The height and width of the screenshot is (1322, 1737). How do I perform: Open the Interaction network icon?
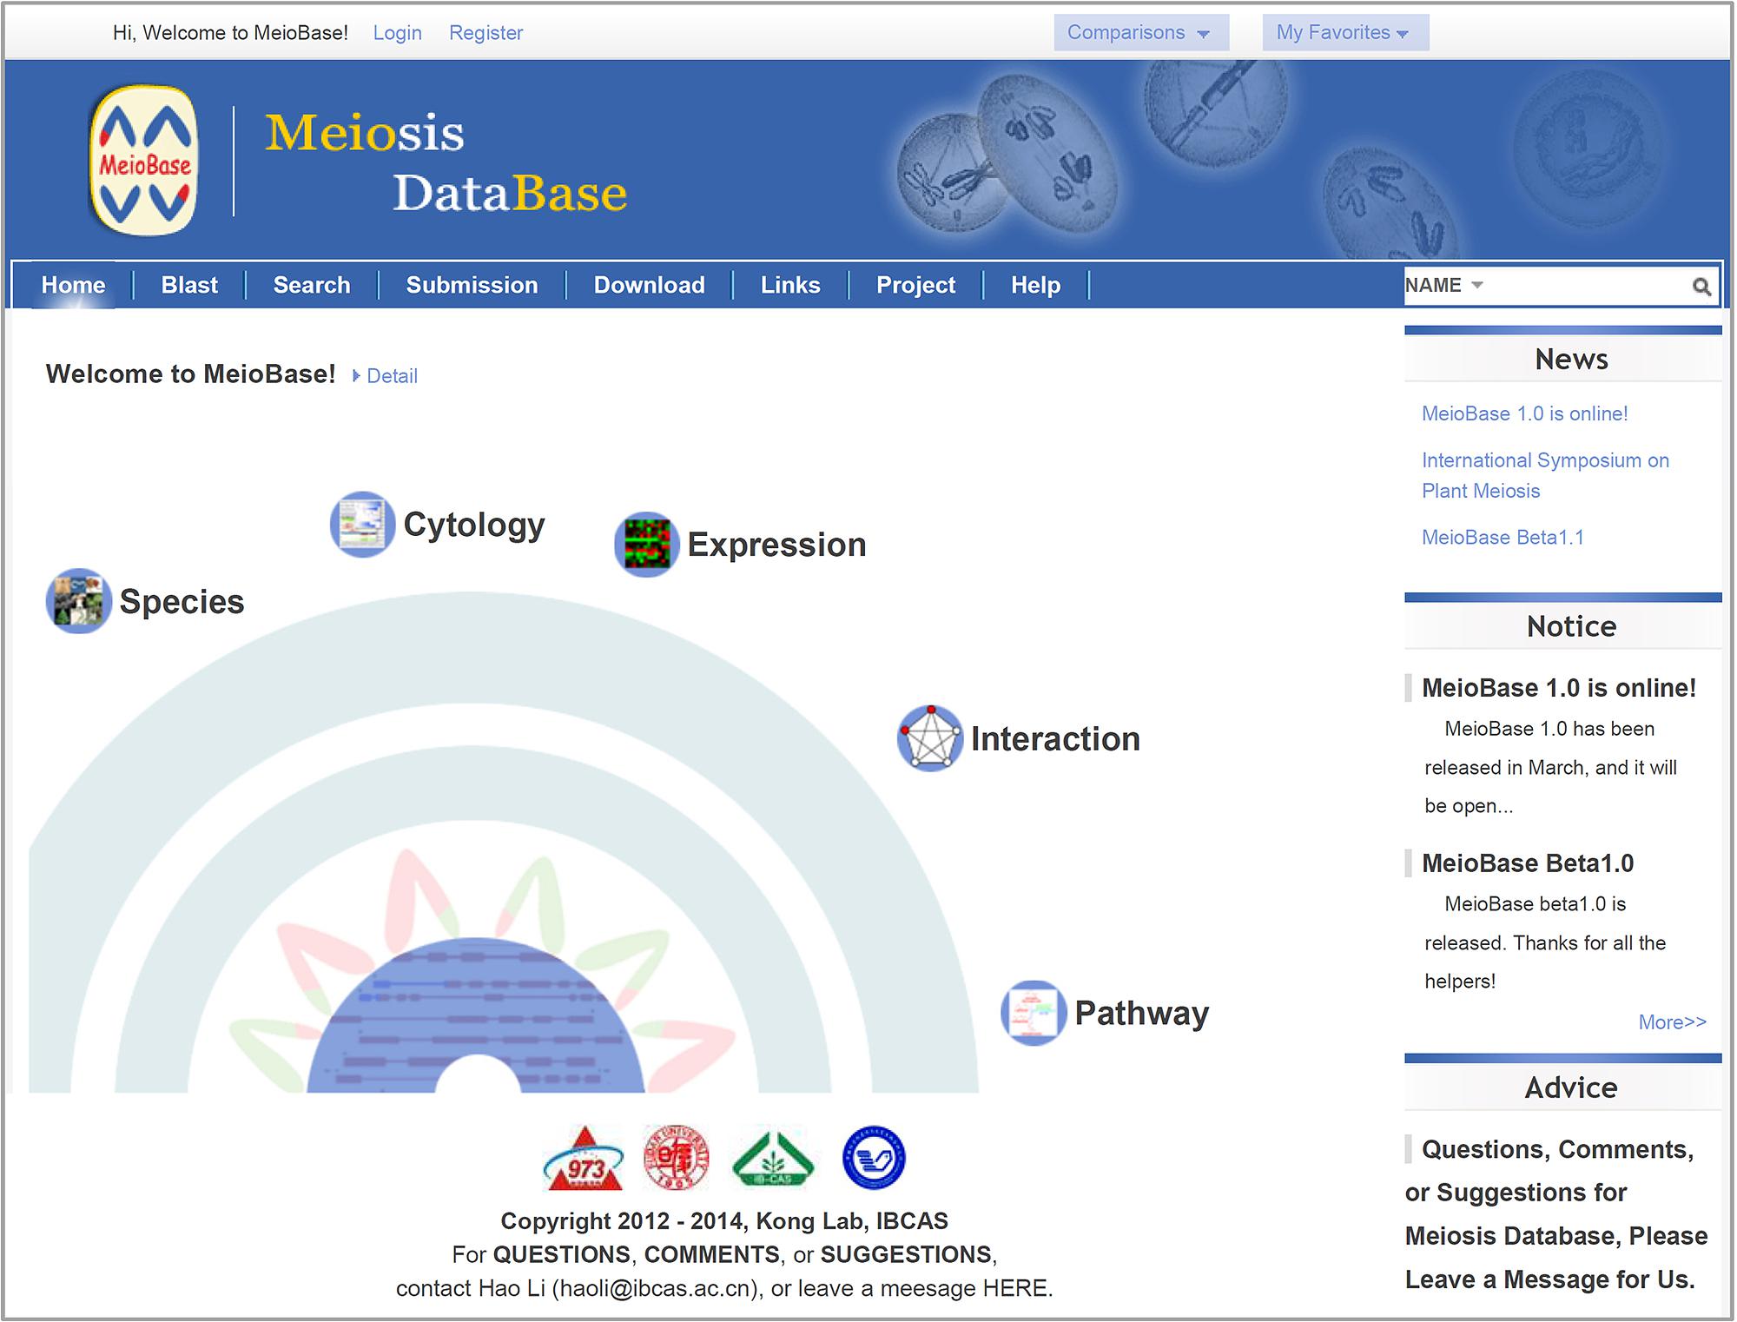pos(930,738)
